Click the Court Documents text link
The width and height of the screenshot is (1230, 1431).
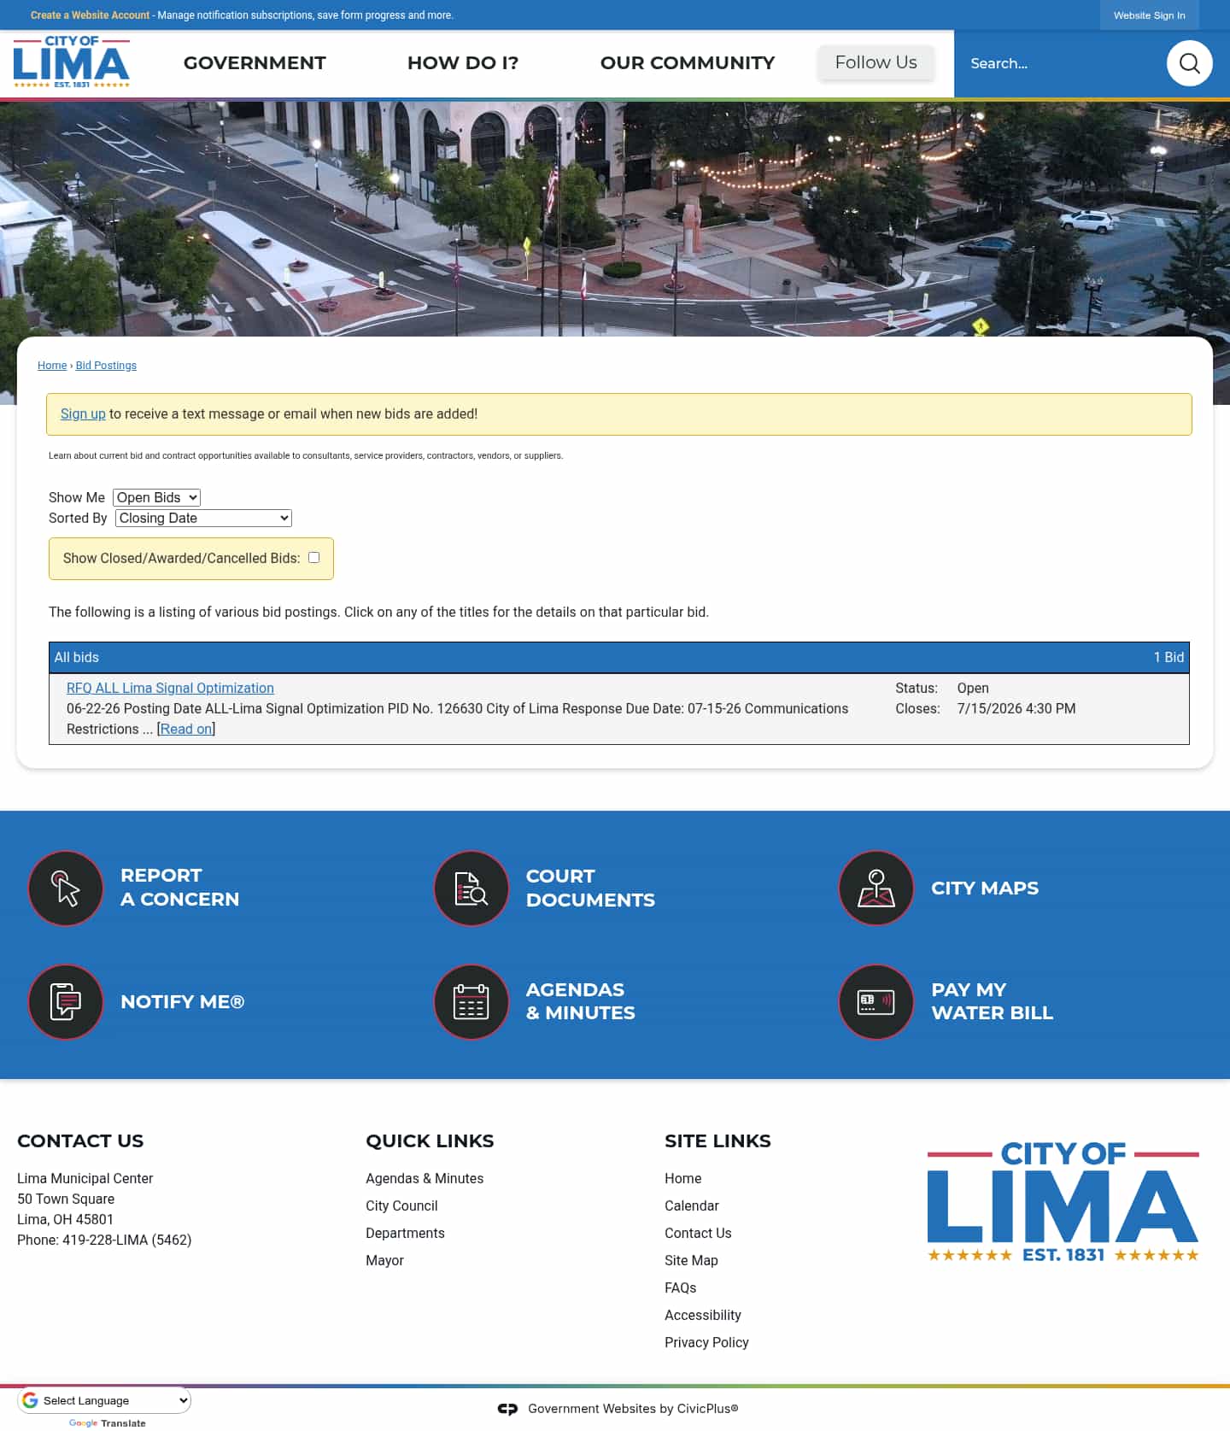[x=590, y=888]
